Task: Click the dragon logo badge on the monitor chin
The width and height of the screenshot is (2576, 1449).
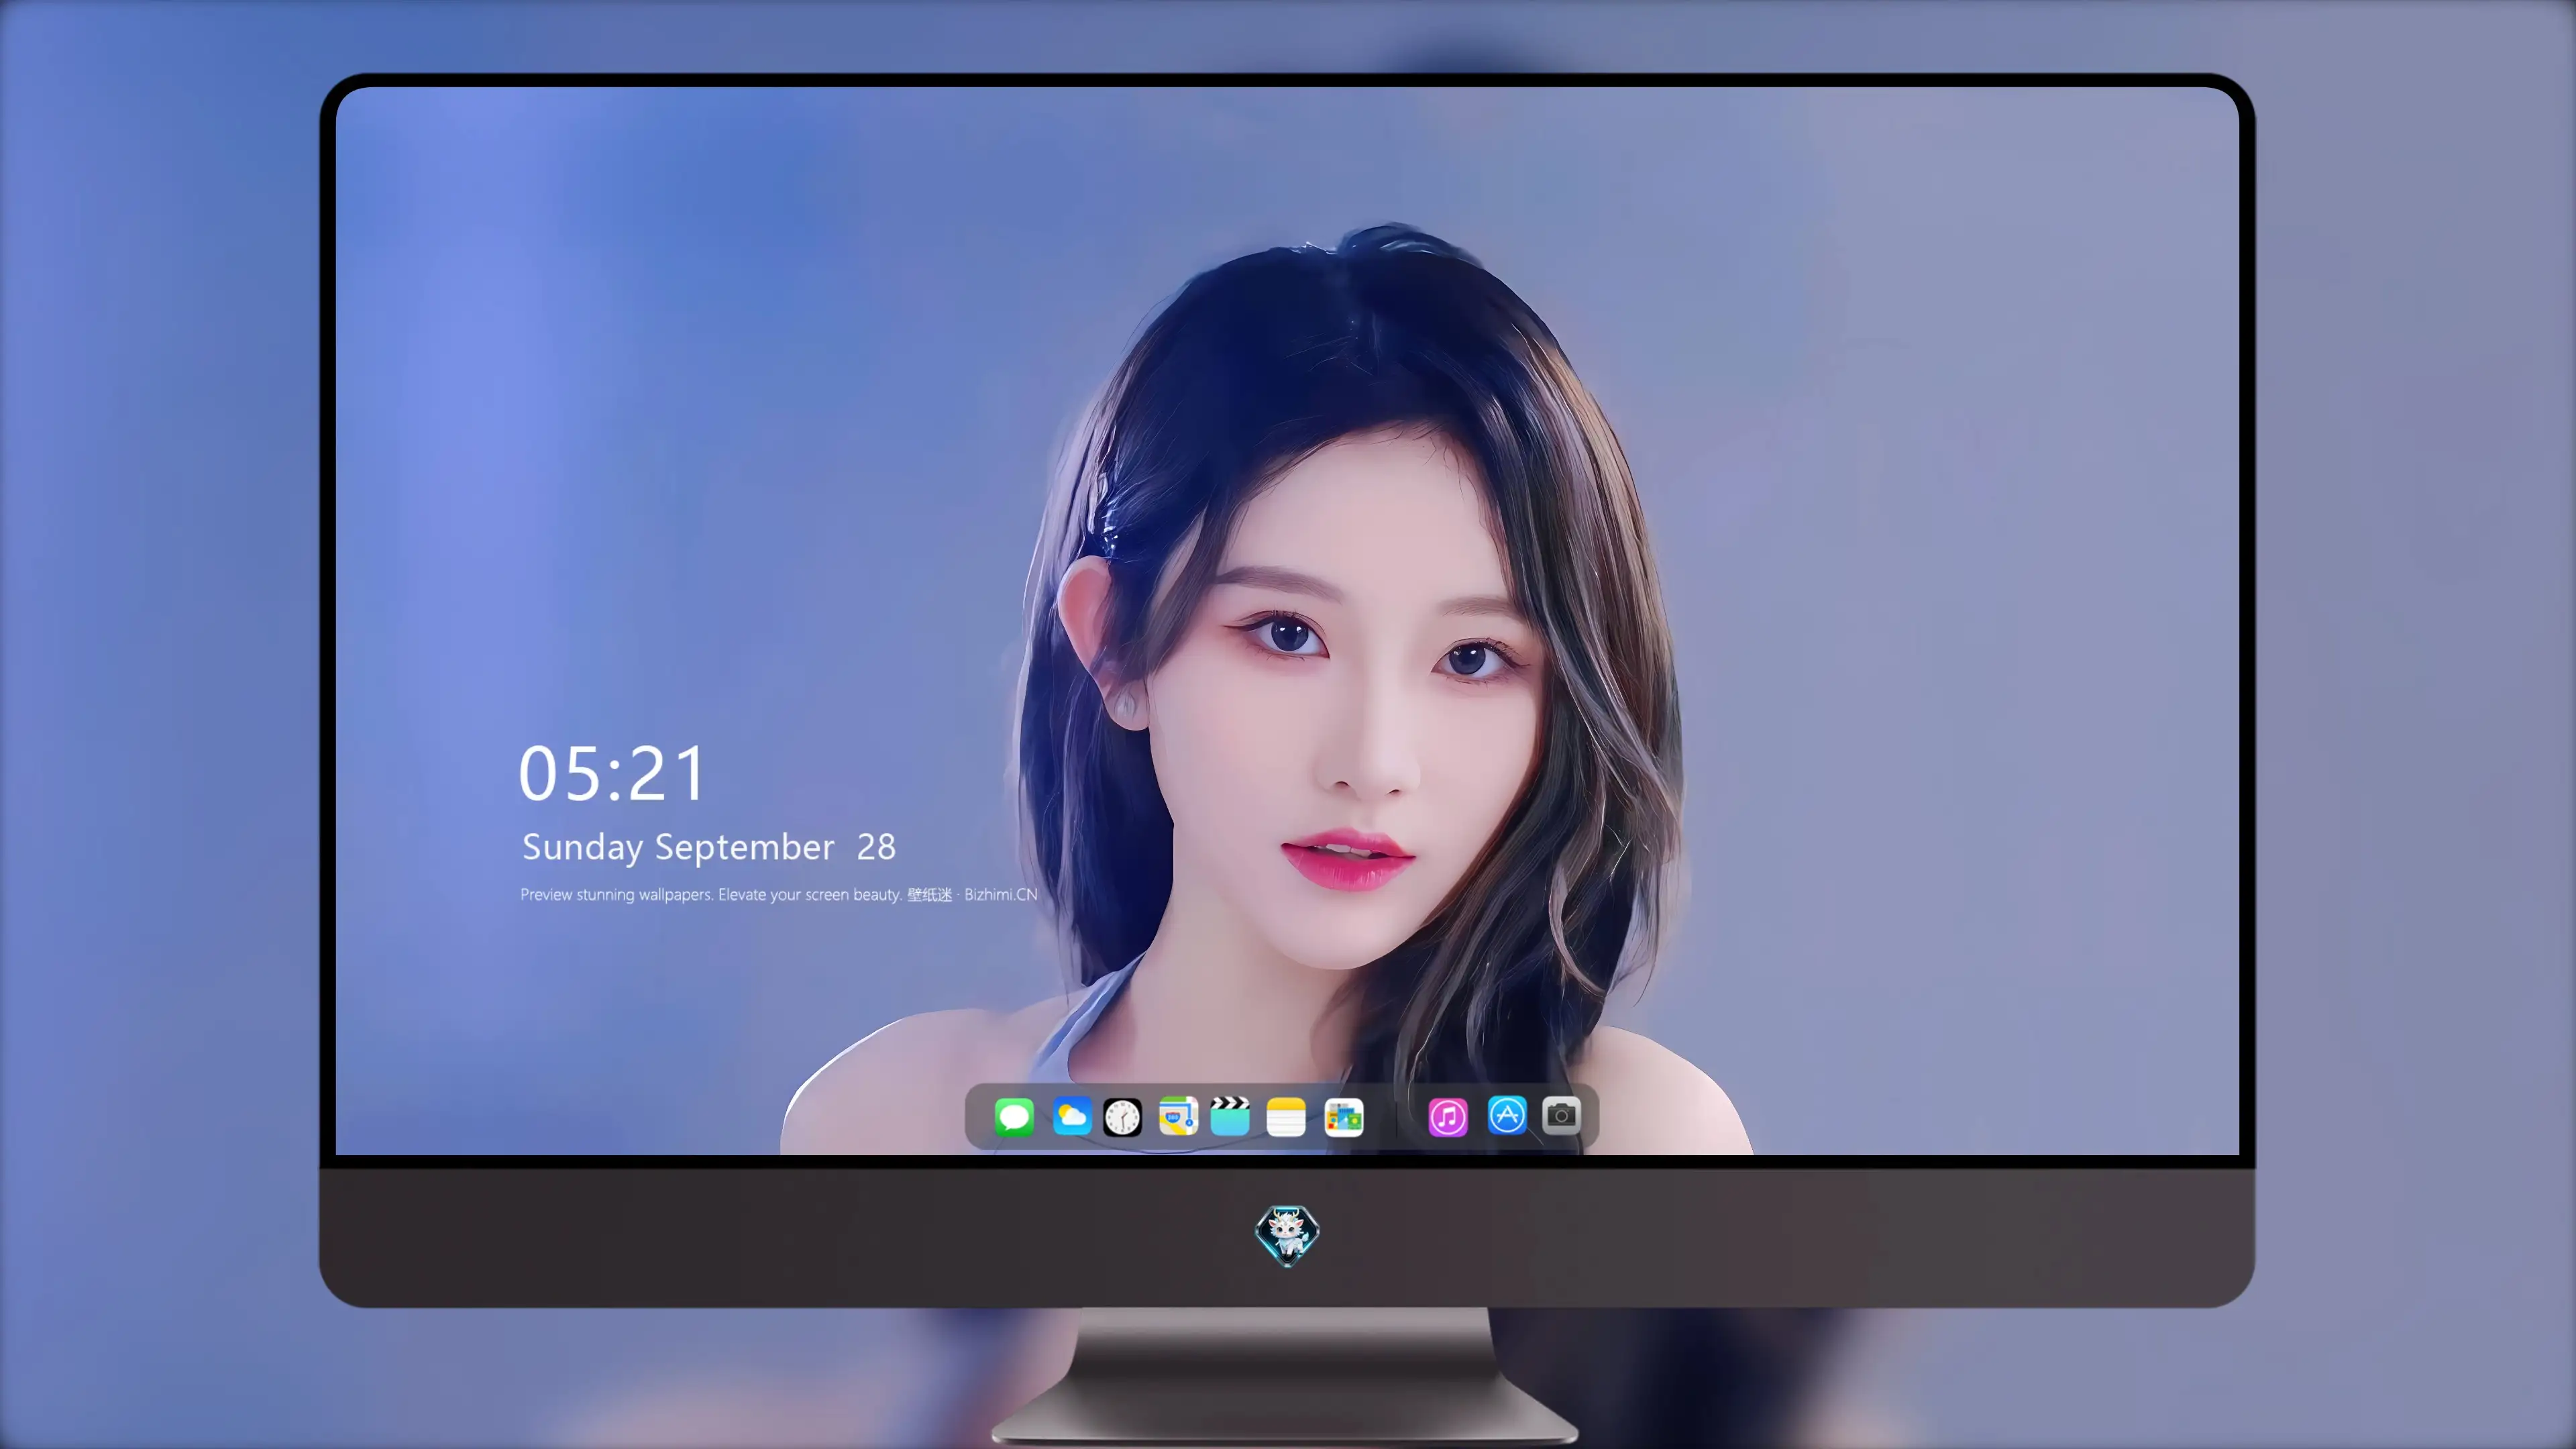Action: 1287,1235
